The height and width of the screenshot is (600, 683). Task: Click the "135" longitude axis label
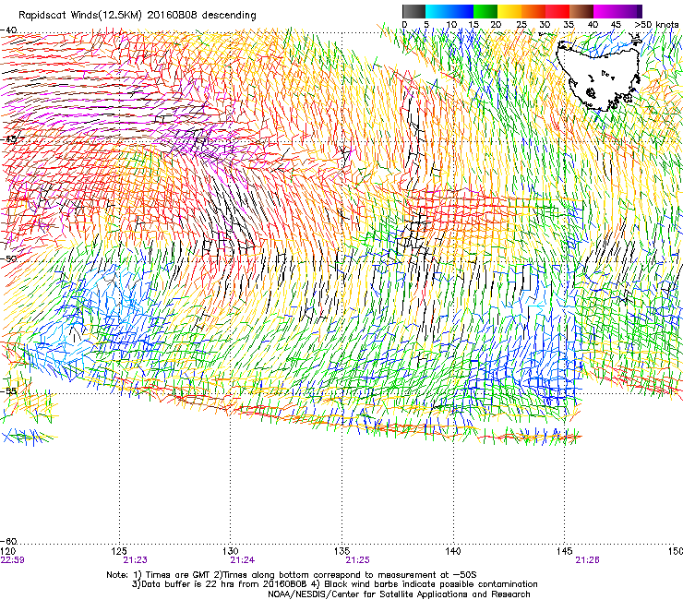point(341,551)
